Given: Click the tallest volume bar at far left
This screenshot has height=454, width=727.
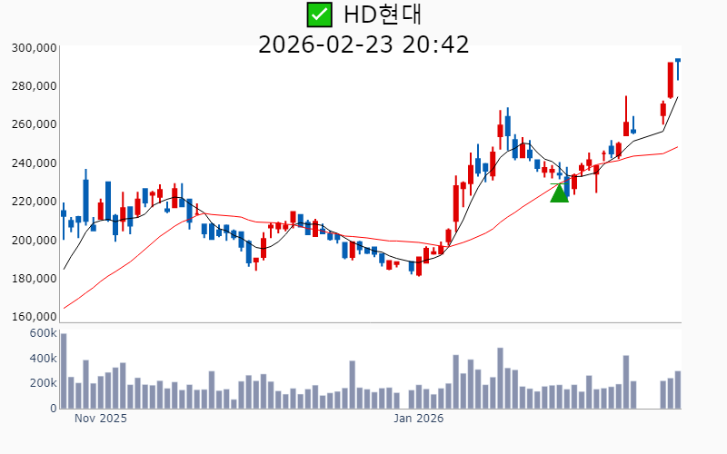Looking at the screenshot, I should pos(64,370).
